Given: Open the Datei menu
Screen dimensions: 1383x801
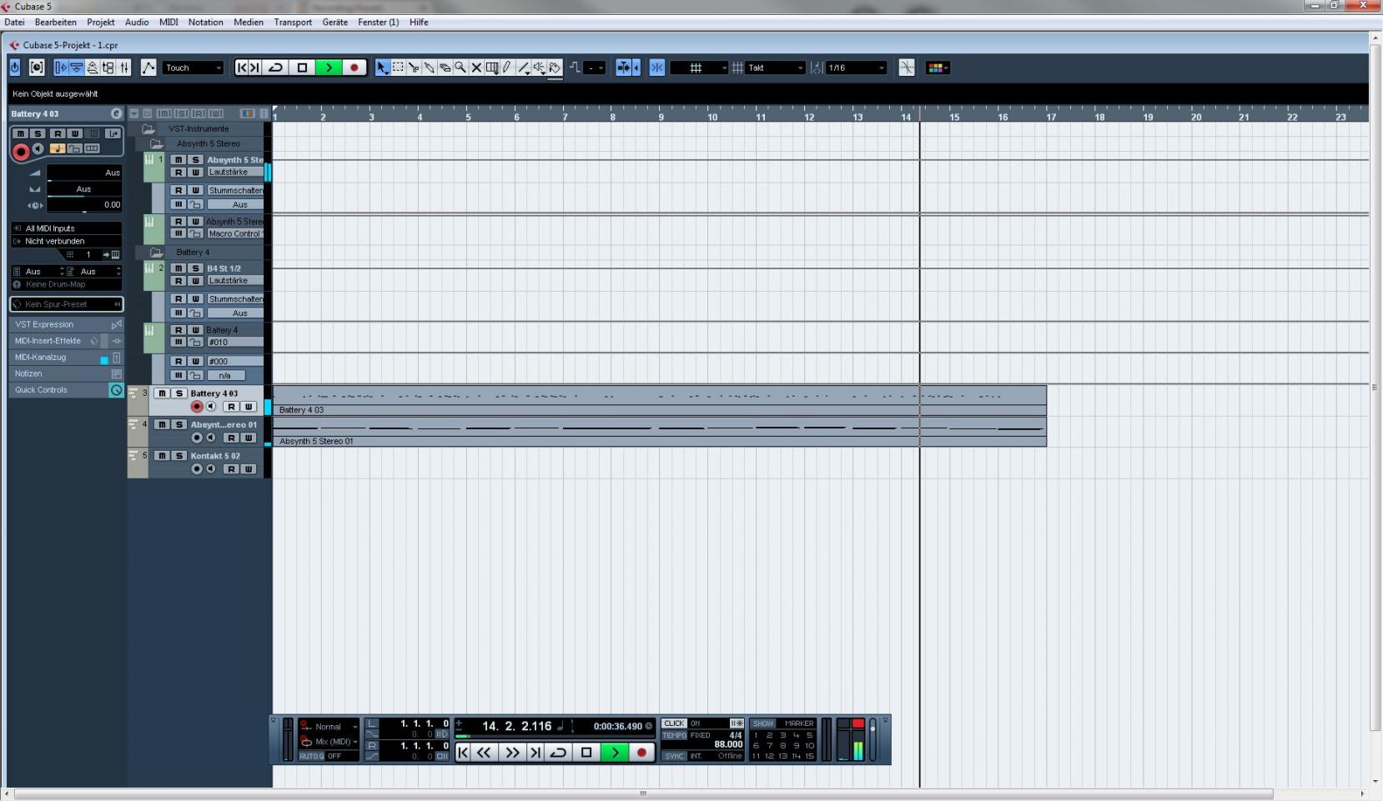Looking at the screenshot, I should 14,23.
